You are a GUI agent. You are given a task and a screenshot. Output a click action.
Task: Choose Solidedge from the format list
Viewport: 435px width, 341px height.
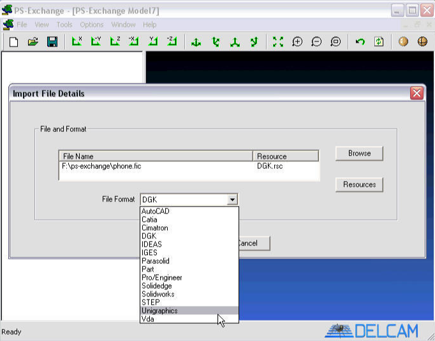coord(189,286)
